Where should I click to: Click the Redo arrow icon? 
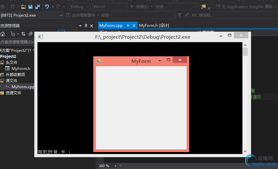coord(58,7)
